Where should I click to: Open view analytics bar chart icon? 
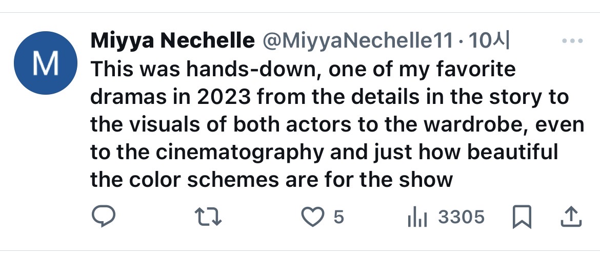(x=417, y=218)
